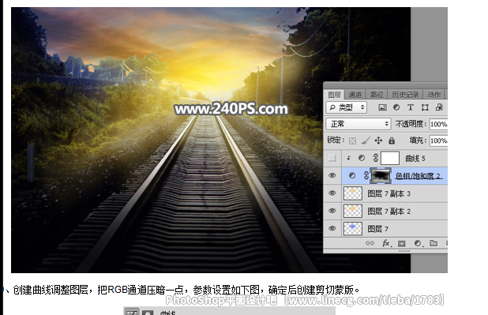488x315 pixels.
Task: Open the 正常 blend mode dropdown
Action: tap(358, 124)
